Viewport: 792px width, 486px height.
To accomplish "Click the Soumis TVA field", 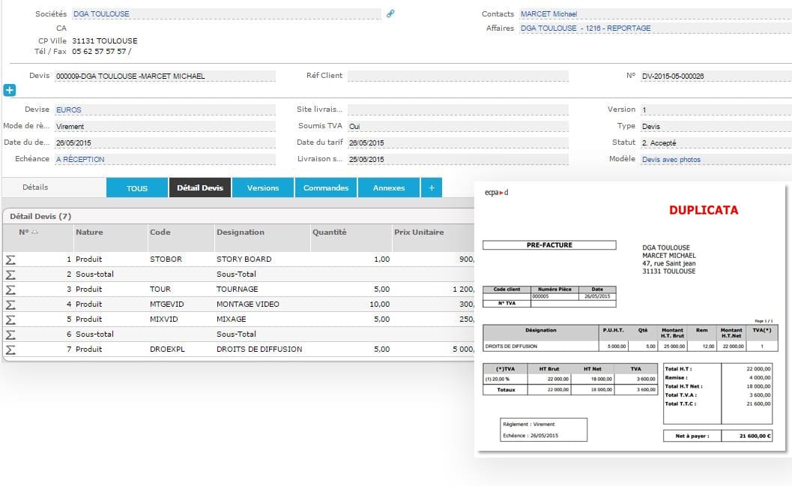I will click(458, 126).
